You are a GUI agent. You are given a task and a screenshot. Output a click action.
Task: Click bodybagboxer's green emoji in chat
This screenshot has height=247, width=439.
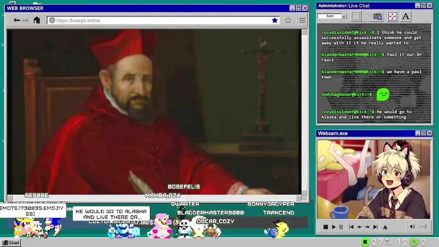tap(383, 94)
